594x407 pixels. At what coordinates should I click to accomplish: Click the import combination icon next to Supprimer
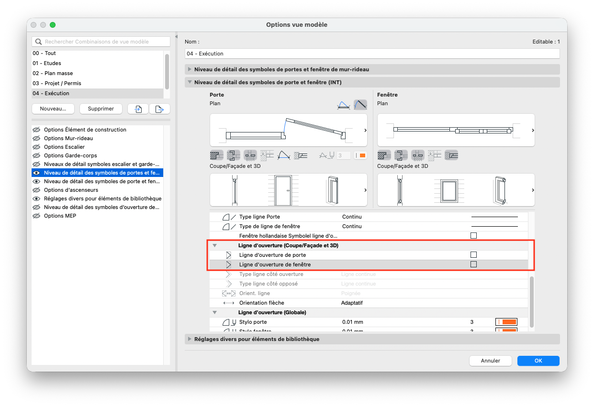coord(138,109)
